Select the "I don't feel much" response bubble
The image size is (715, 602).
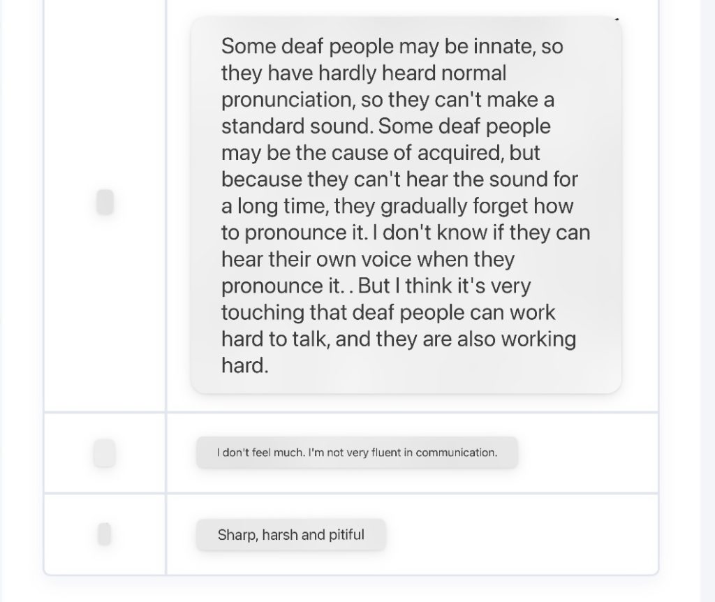[x=357, y=453]
